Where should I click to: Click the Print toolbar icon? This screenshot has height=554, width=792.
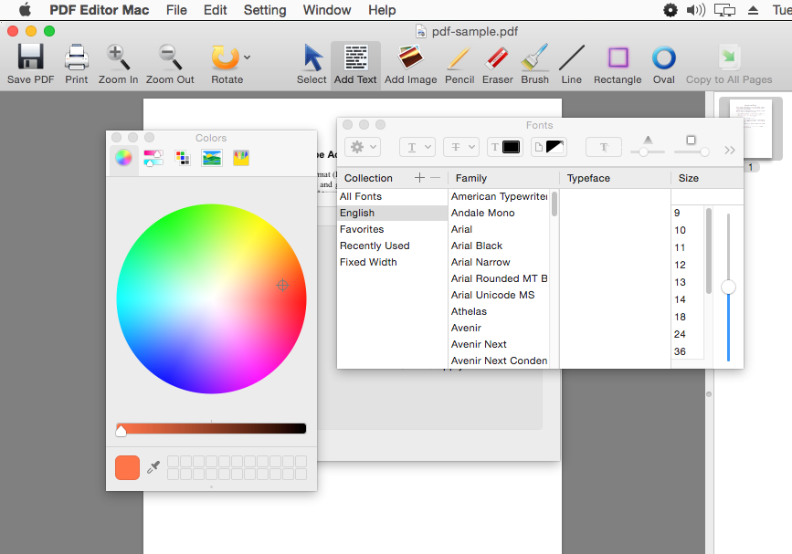click(77, 57)
